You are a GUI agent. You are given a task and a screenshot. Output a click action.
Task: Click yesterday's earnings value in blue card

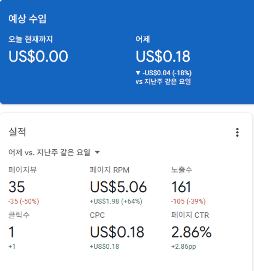point(163,56)
